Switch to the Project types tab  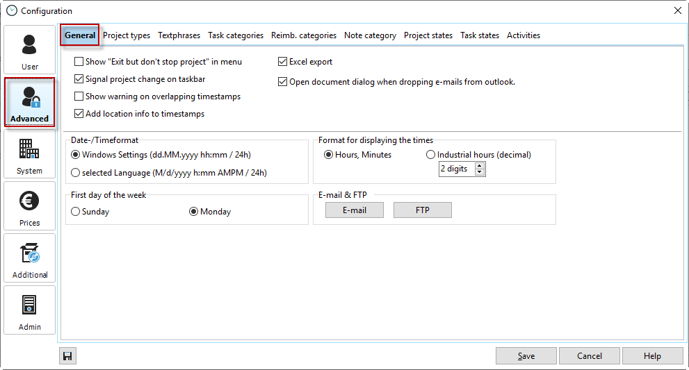[127, 35]
